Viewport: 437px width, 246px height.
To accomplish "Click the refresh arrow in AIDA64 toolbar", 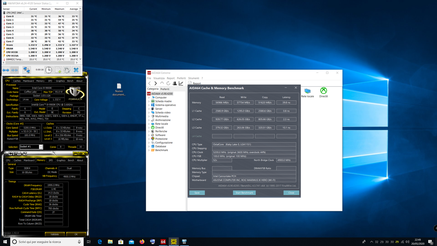I will click(x=168, y=83).
